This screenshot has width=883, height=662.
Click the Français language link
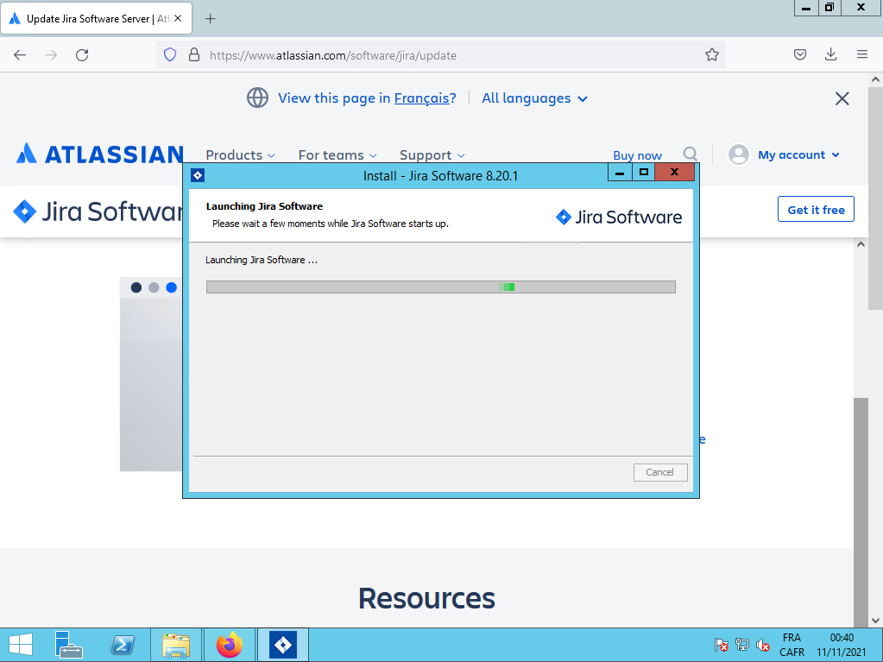(x=421, y=98)
